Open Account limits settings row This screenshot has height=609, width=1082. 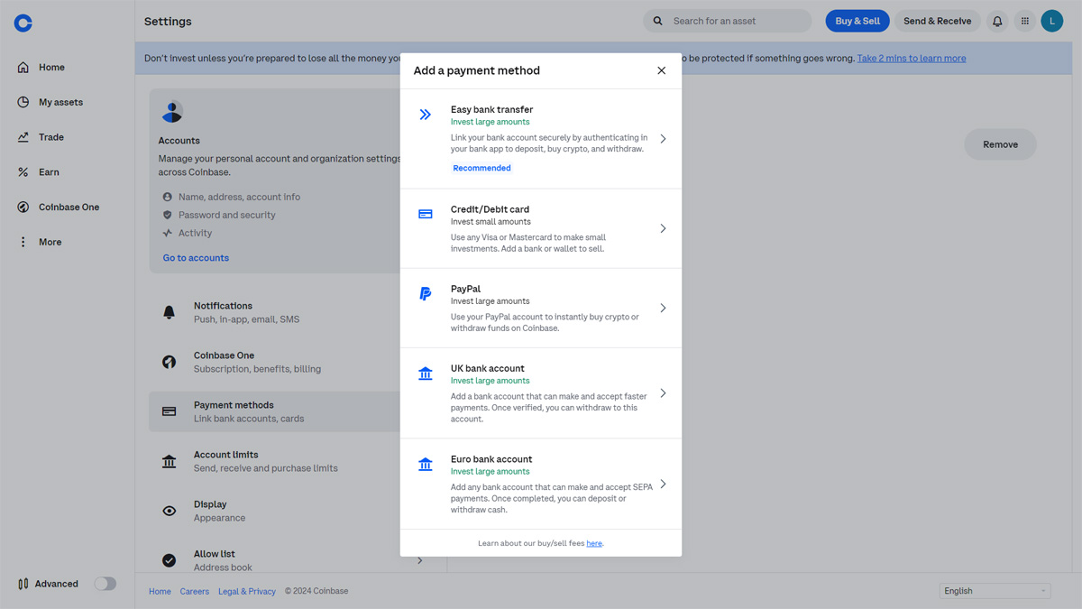pos(297,461)
